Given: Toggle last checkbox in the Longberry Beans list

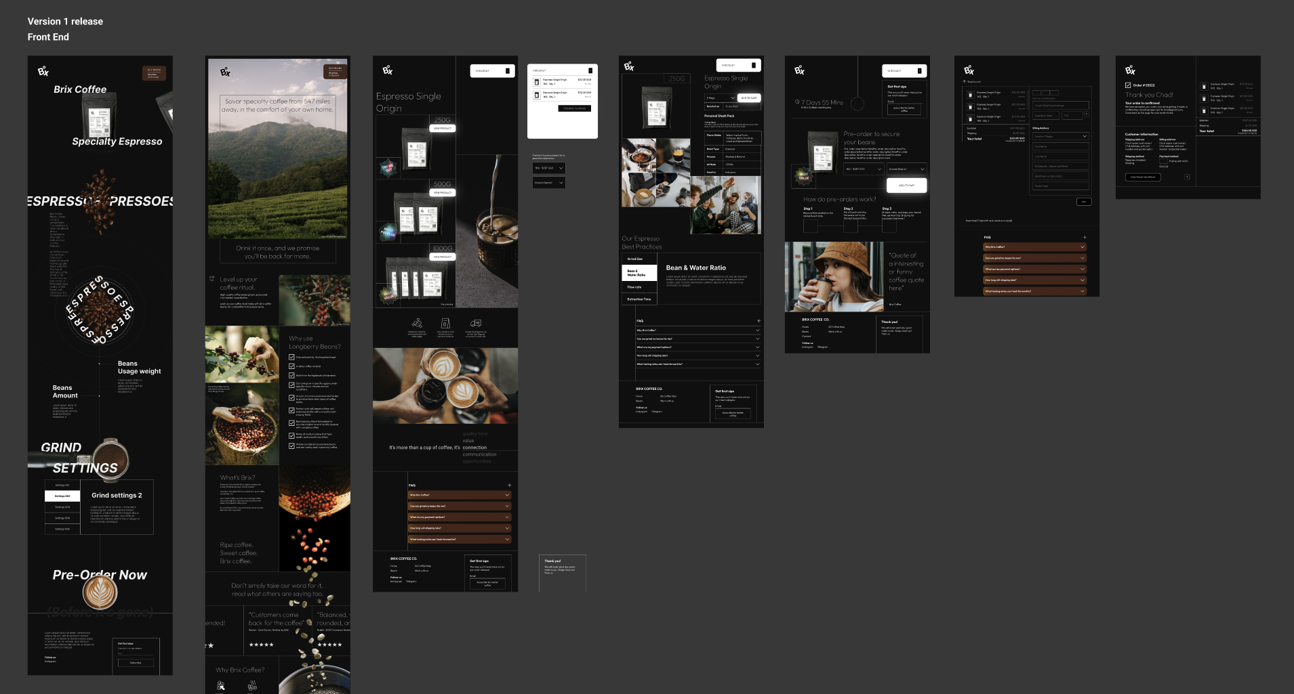Looking at the screenshot, I should click(292, 446).
